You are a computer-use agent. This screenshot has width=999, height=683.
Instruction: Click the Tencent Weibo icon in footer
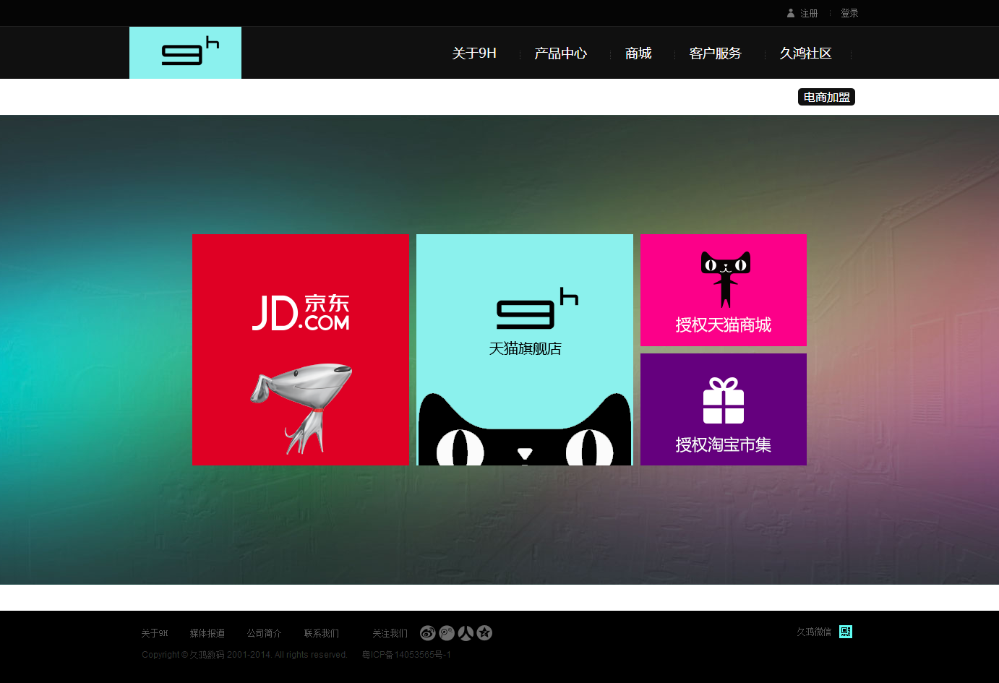[447, 633]
